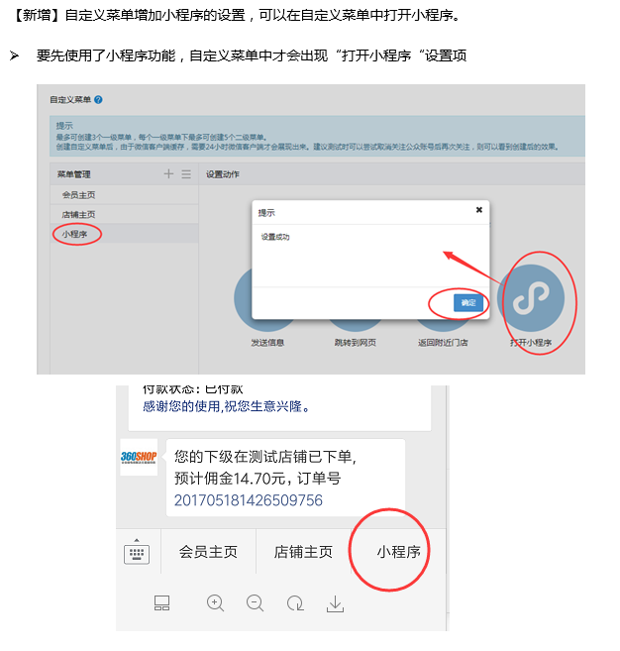Click the 360SHOP account avatar

click(139, 457)
